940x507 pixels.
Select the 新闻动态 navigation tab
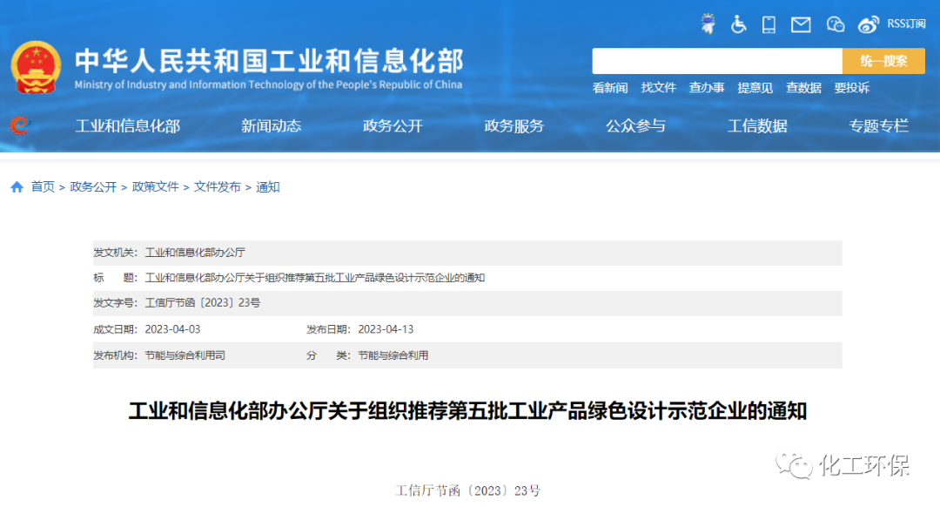[x=272, y=126]
